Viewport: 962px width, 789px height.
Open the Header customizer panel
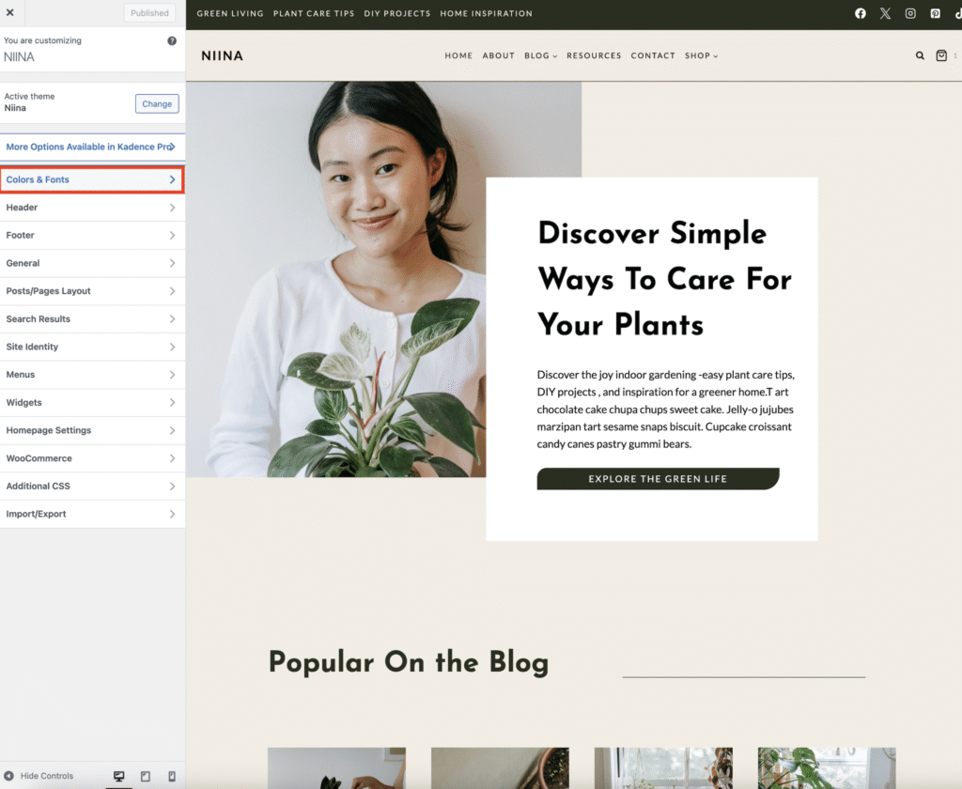[92, 208]
